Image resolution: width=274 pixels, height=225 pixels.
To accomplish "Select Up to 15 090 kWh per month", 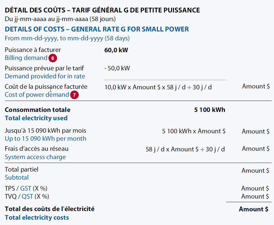I will pyautogui.click(x=45, y=139).
